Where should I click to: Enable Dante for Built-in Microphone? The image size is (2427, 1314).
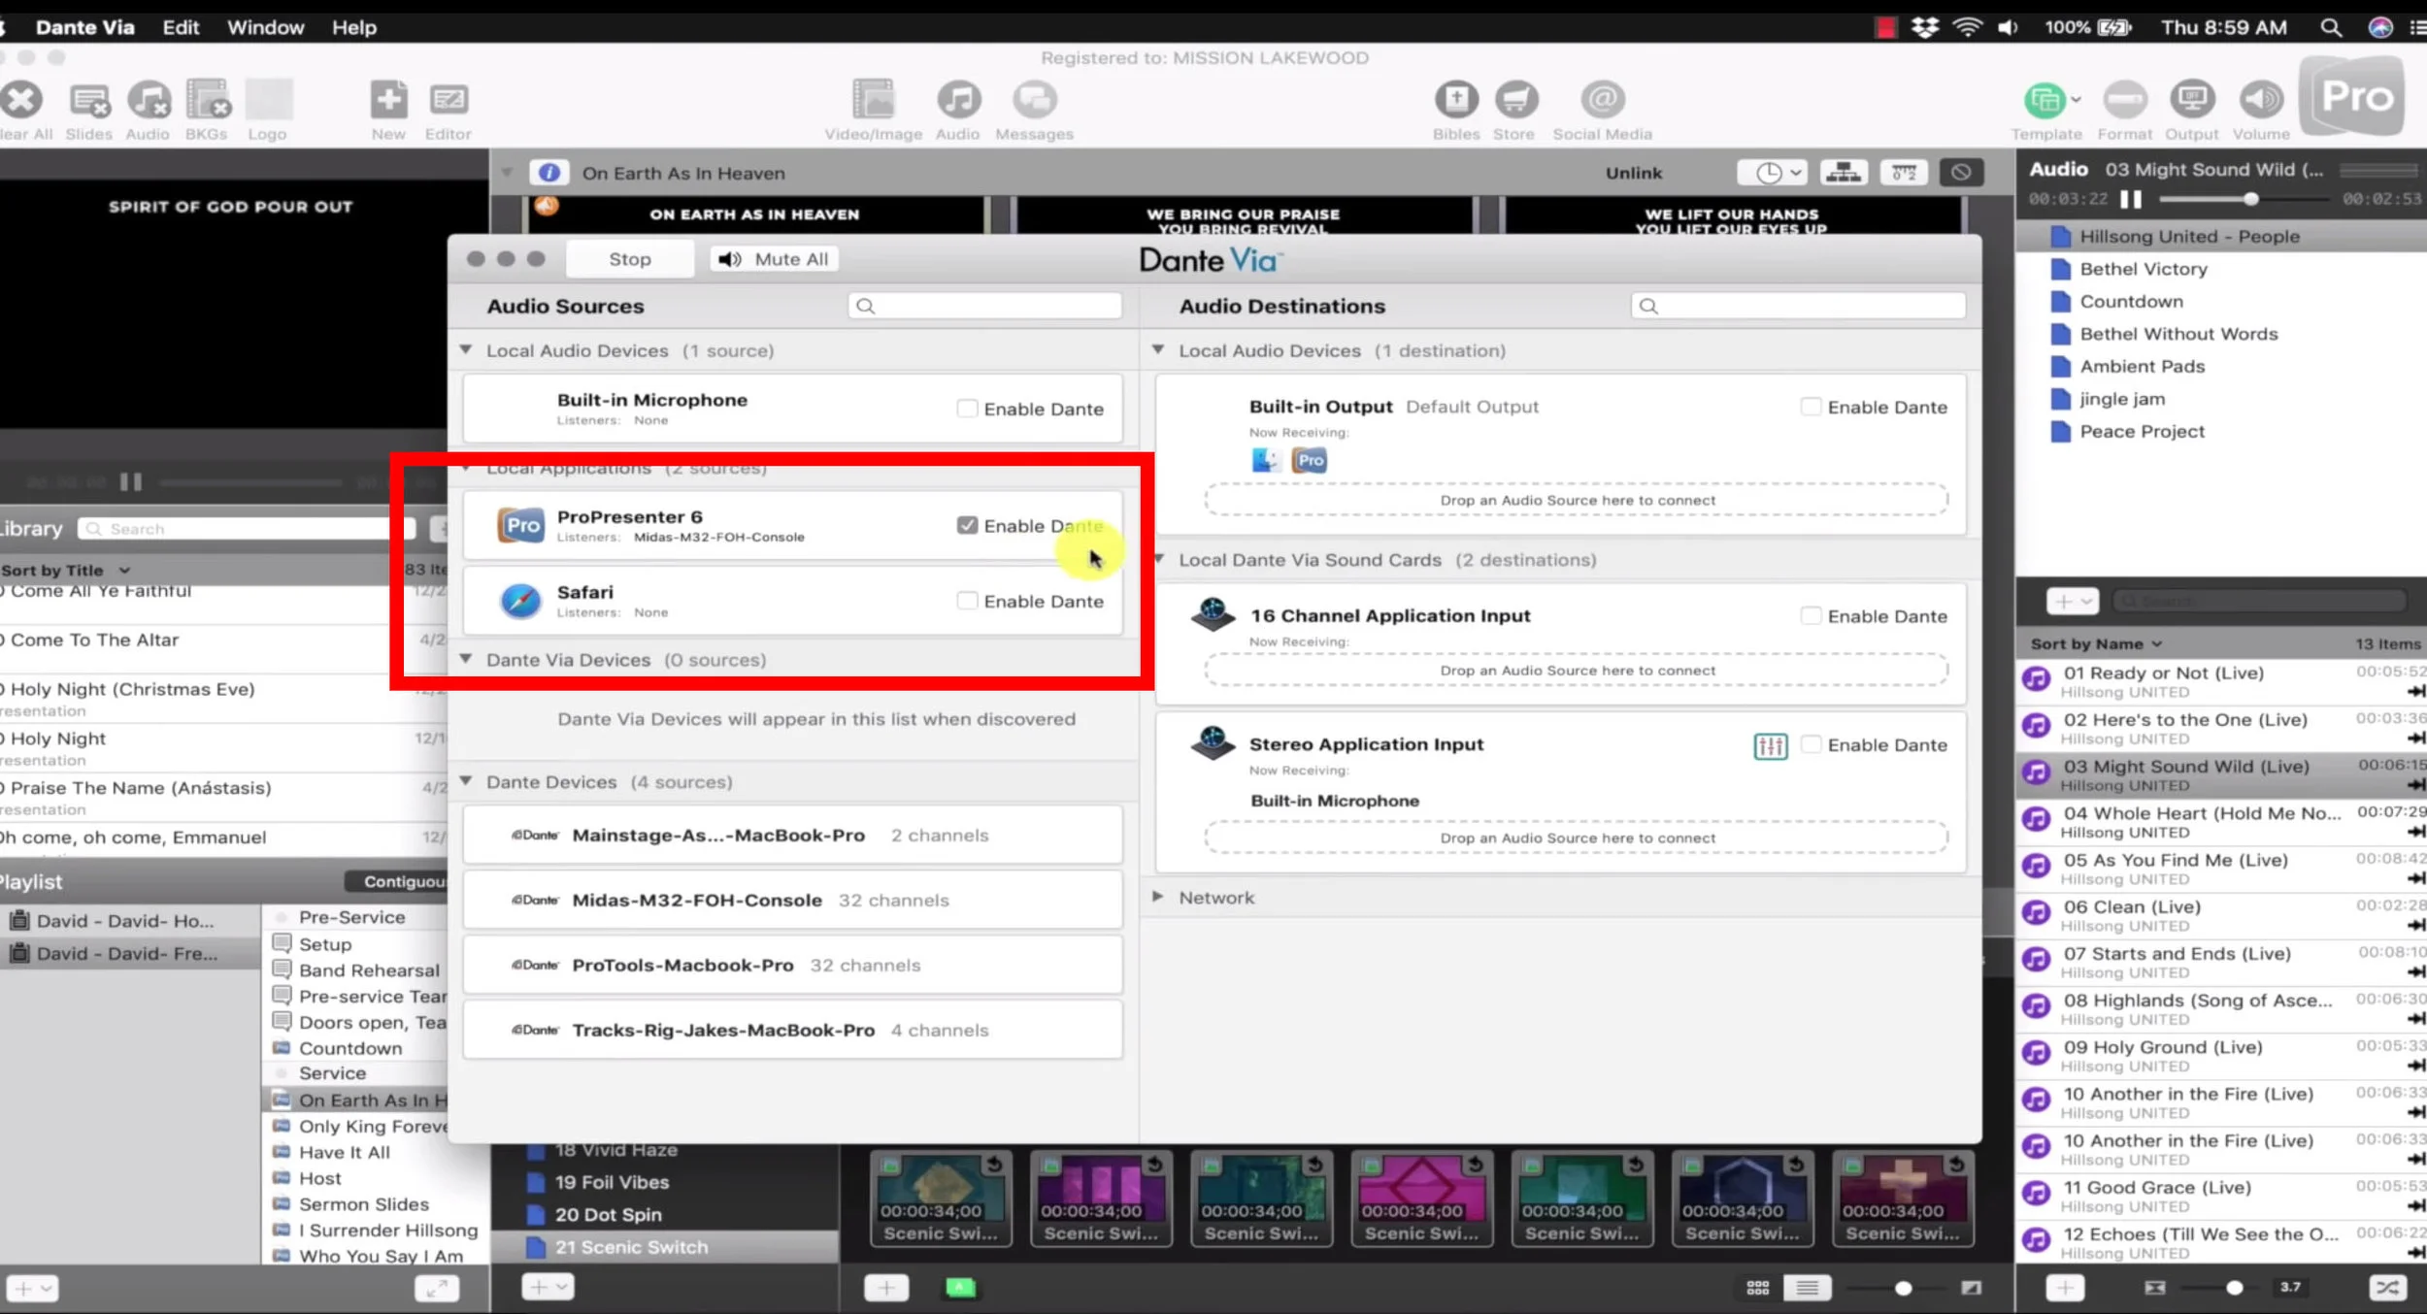click(967, 409)
